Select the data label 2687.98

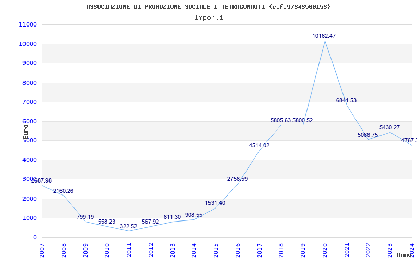coord(42,180)
